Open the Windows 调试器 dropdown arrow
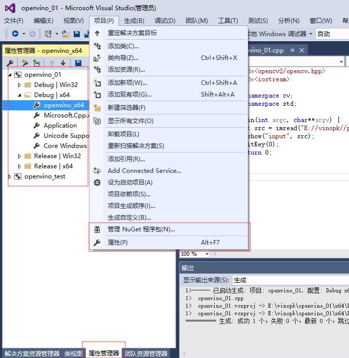The height and width of the screenshot is (358, 349). coord(311,34)
